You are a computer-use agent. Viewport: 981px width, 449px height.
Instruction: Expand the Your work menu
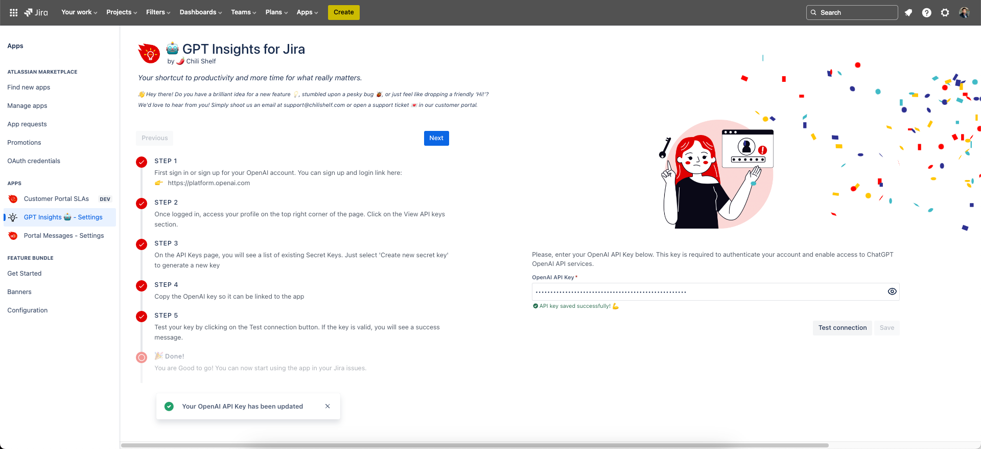[x=79, y=12]
